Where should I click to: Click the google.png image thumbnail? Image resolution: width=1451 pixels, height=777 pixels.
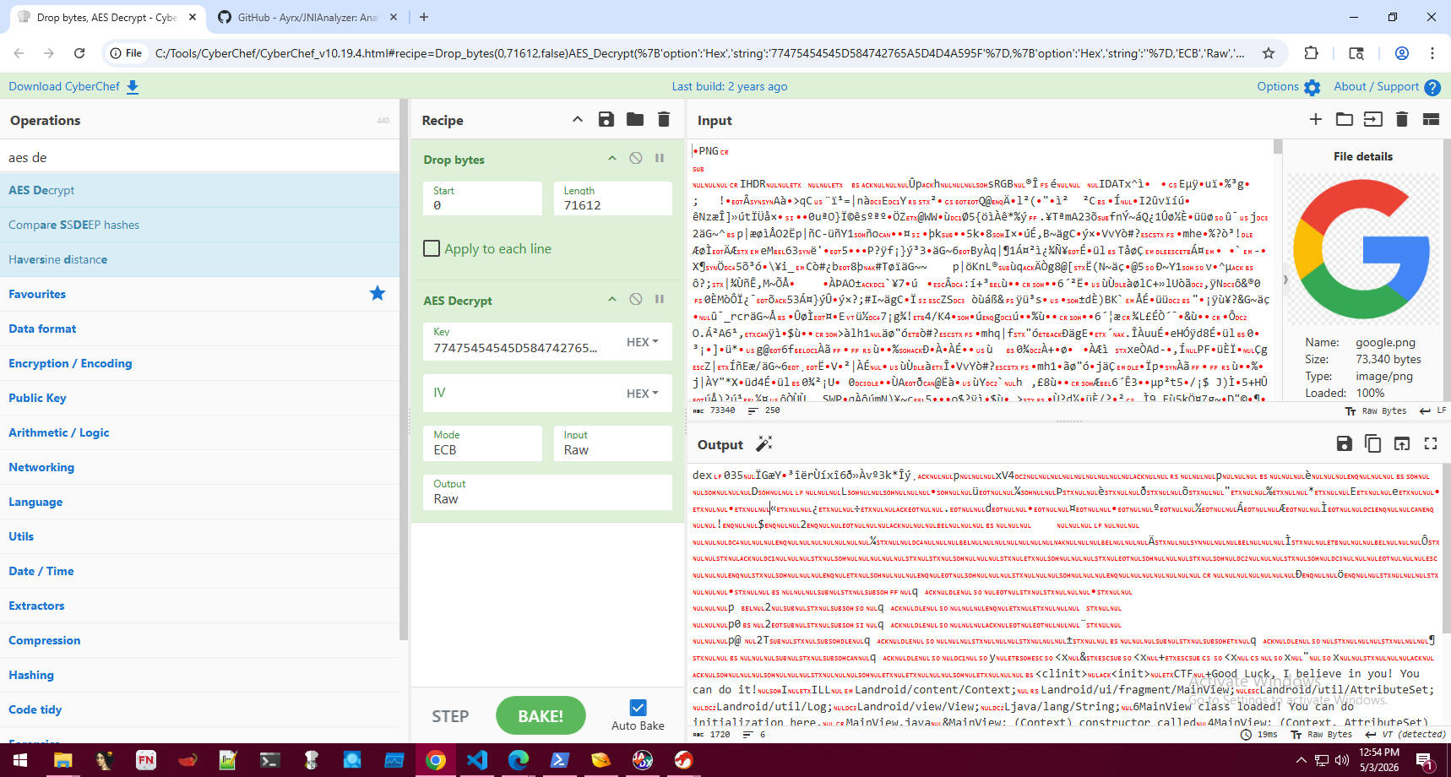1362,249
